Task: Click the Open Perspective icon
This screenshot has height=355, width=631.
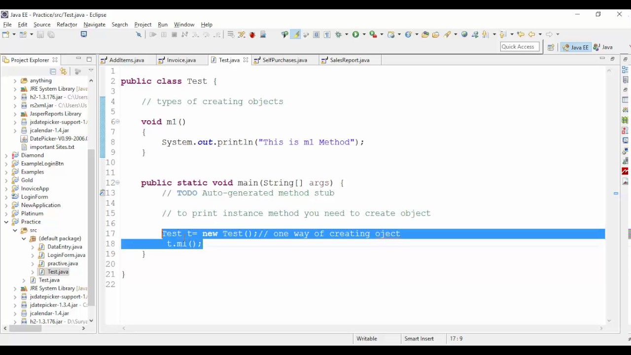Action: pos(551,47)
